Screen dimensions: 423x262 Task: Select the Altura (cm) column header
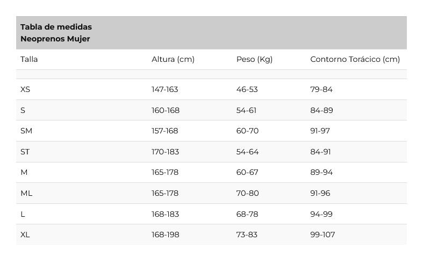[173, 59]
